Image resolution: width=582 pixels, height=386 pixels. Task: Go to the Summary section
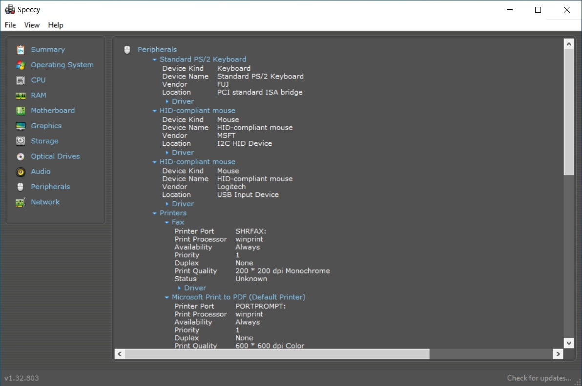pyautogui.click(x=48, y=50)
